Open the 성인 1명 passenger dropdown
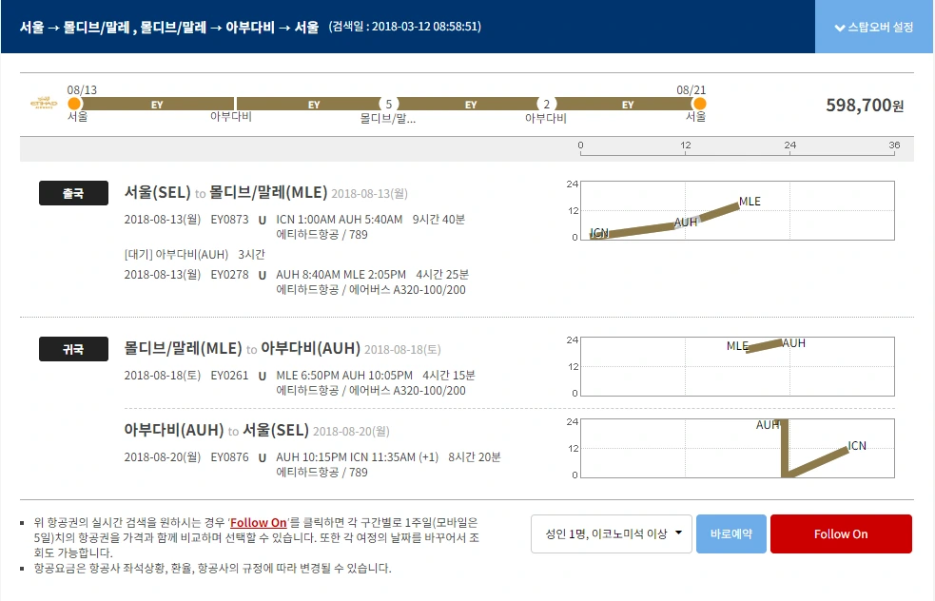The height and width of the screenshot is (601, 935). coord(611,533)
